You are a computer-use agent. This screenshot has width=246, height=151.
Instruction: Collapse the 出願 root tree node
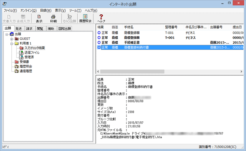[x=7, y=34]
